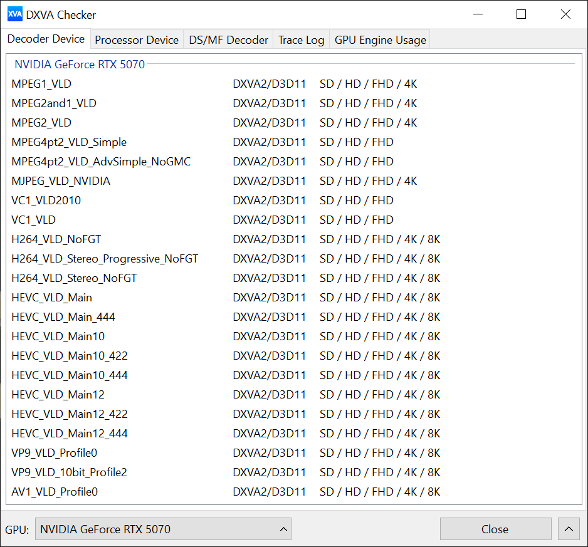The width and height of the screenshot is (588, 547).
Task: Click SD / HD / FHD beside VC1_VLD2010
Action: [x=357, y=201]
